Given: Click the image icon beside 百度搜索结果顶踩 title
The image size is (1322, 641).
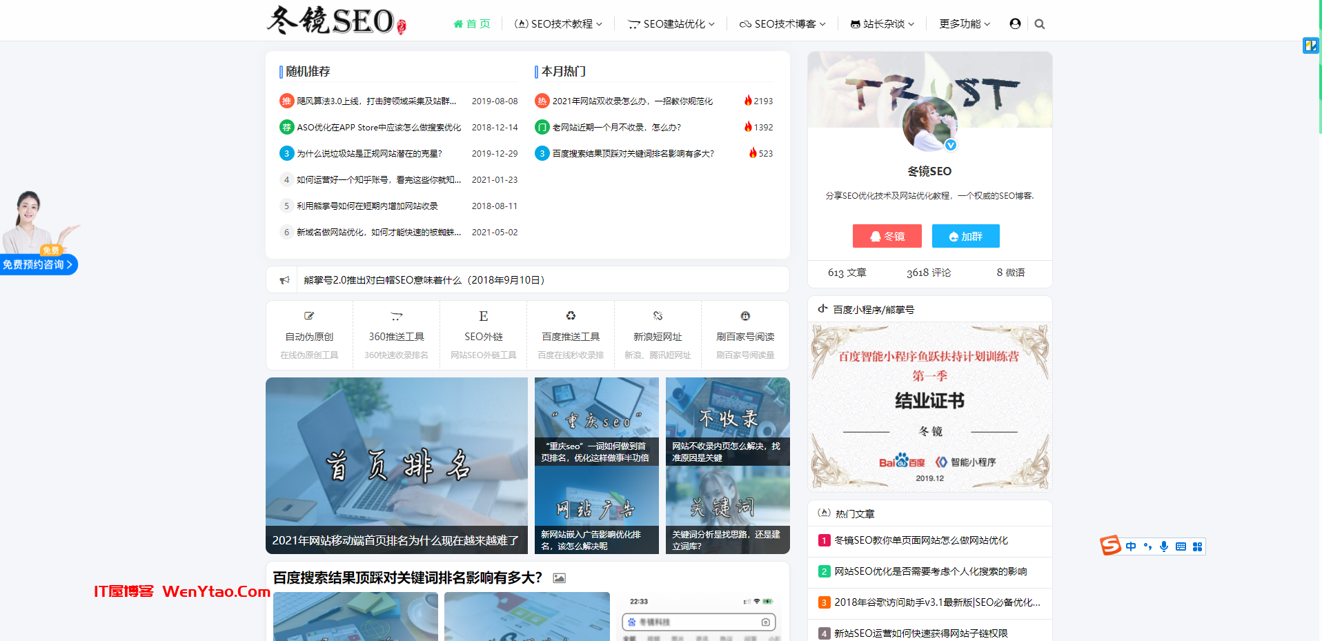Looking at the screenshot, I should (560, 578).
